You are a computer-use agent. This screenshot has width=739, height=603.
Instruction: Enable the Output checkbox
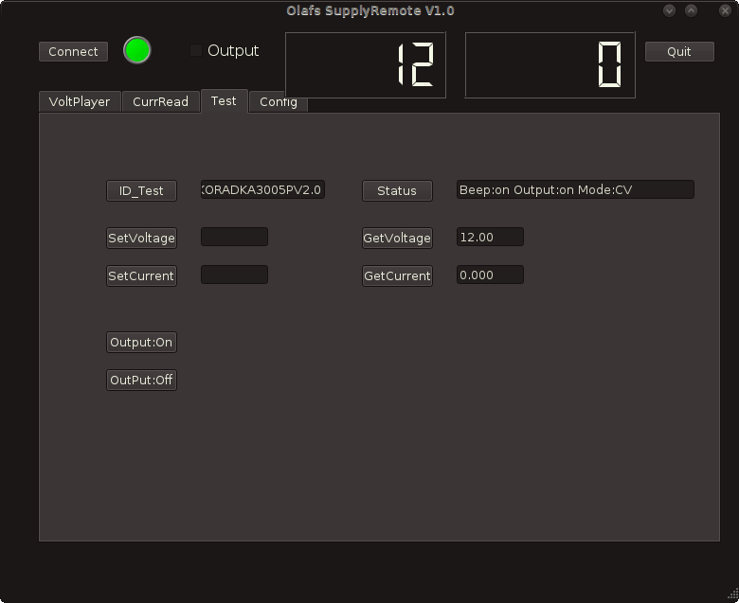[x=195, y=50]
